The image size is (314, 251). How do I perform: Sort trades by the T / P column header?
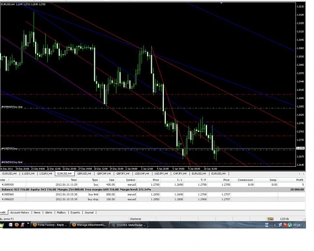click(195, 180)
